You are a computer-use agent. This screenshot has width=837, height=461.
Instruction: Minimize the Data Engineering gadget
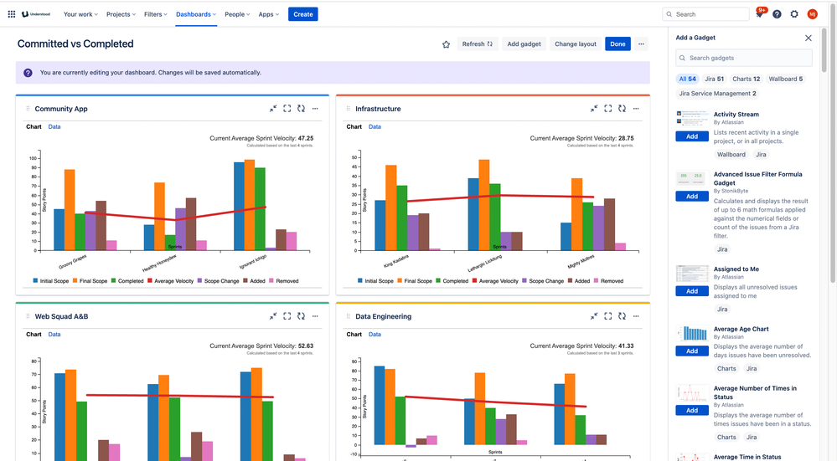pyautogui.click(x=593, y=316)
